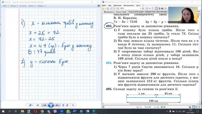Click the taskbar clock 11:47

190,111
